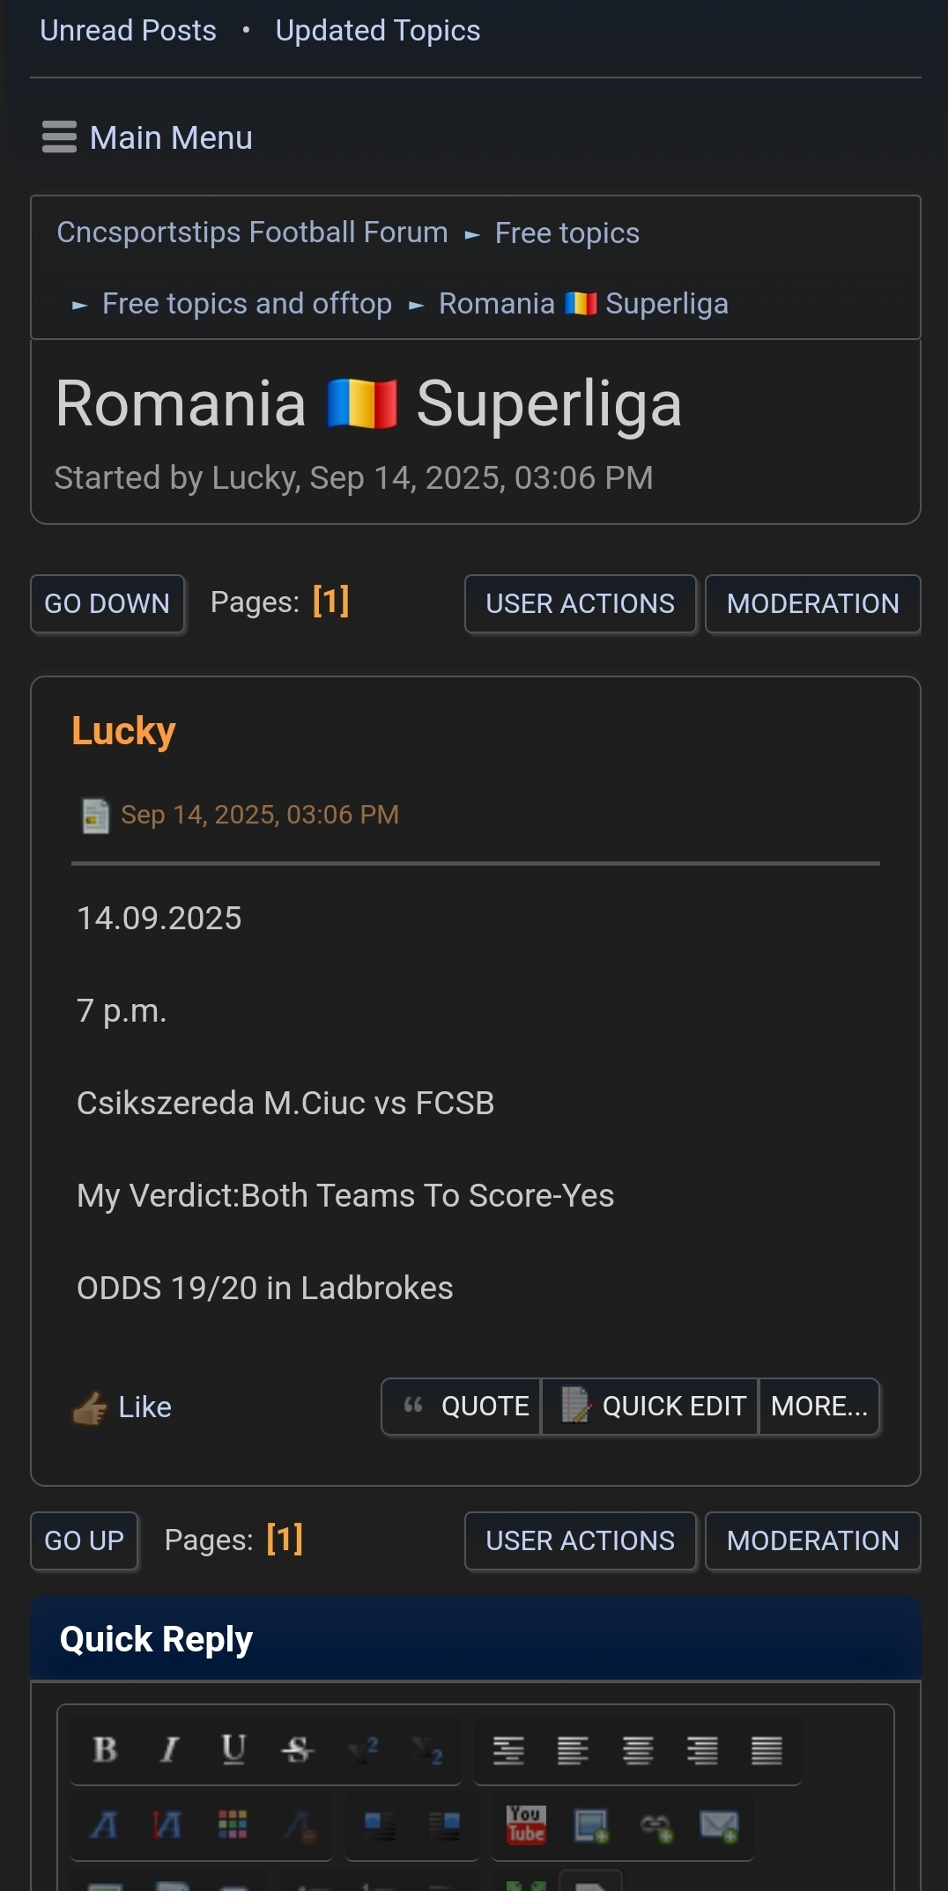The width and height of the screenshot is (948, 1891).
Task: Toggle Italic formatting in Quick Reply
Action: 169,1749
